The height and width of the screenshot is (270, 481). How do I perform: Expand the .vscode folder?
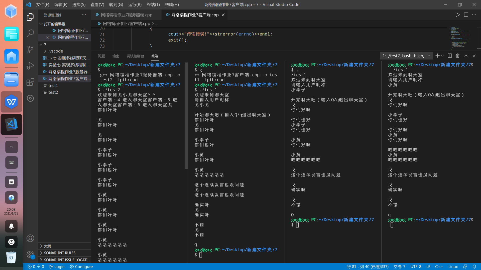coord(65,51)
